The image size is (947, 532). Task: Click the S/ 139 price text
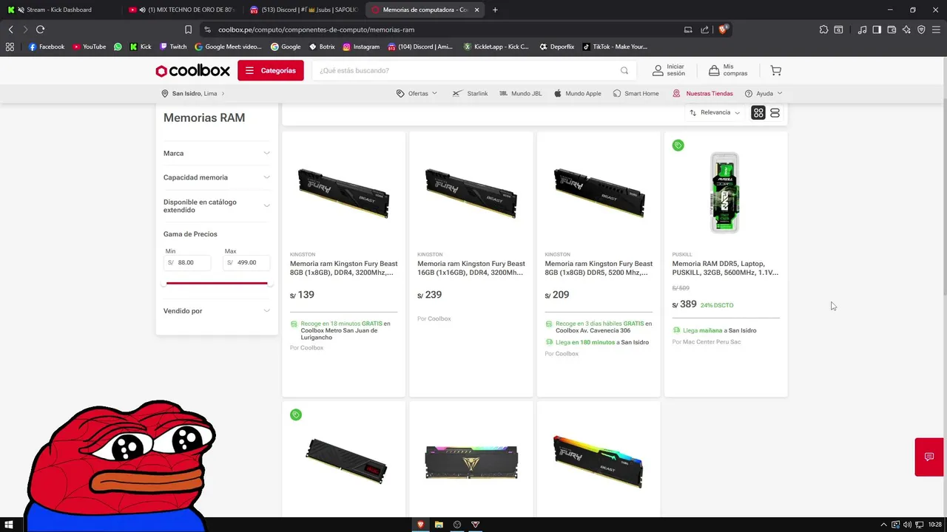click(x=302, y=295)
